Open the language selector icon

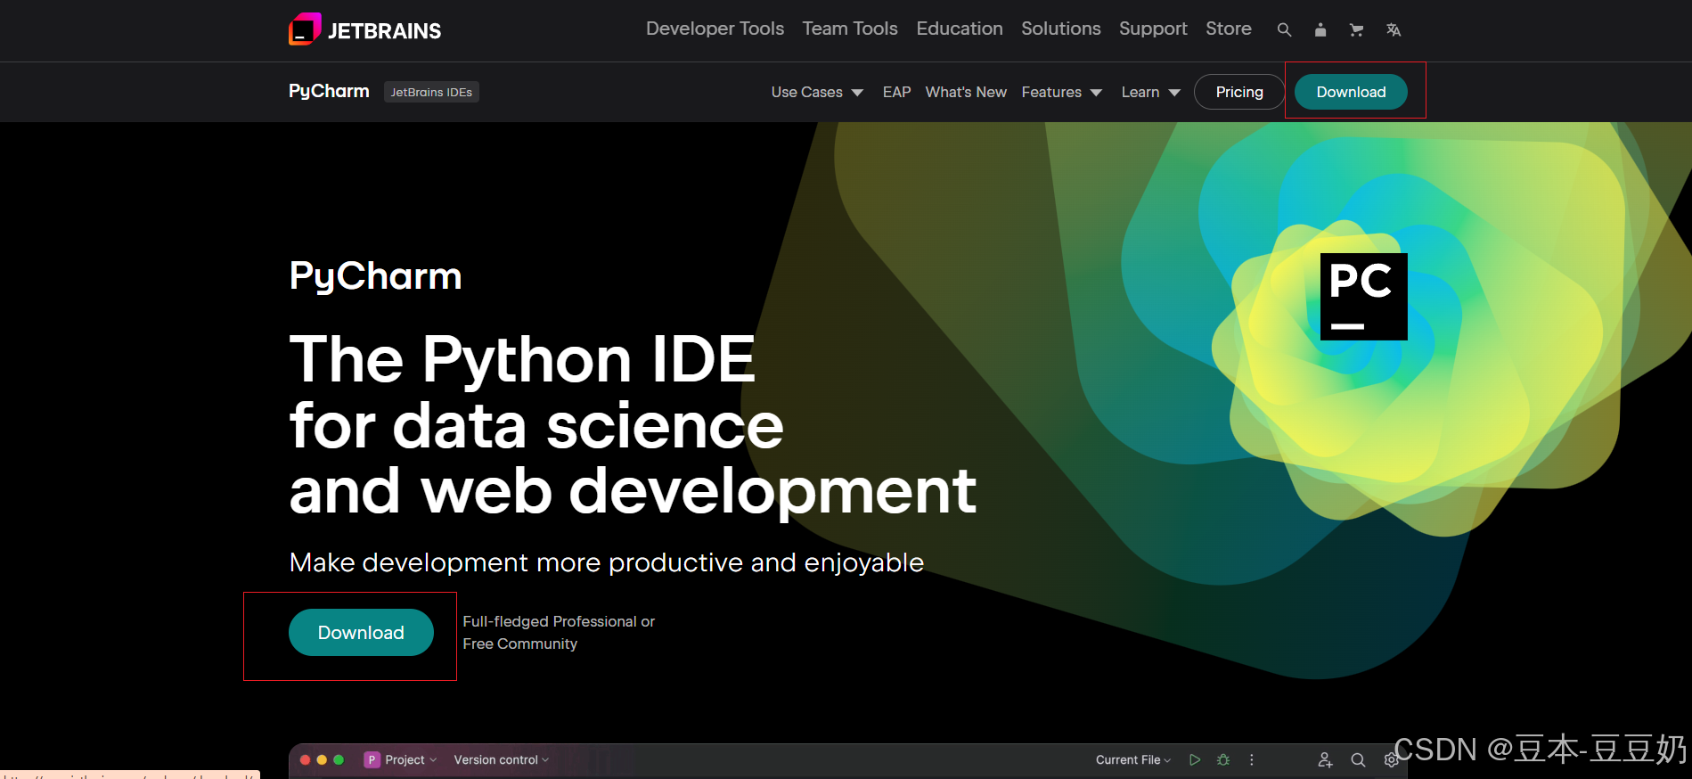(x=1394, y=29)
